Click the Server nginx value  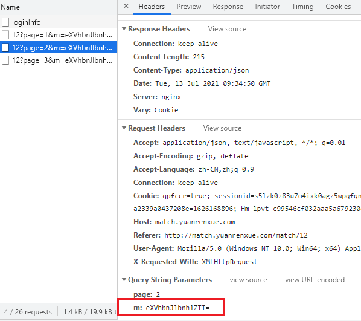click(x=171, y=97)
